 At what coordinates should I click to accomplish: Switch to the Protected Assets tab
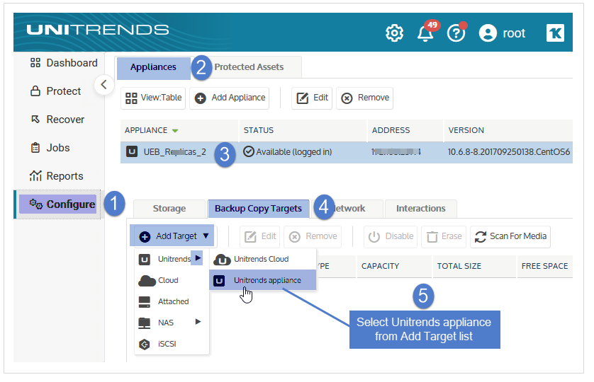pos(249,67)
